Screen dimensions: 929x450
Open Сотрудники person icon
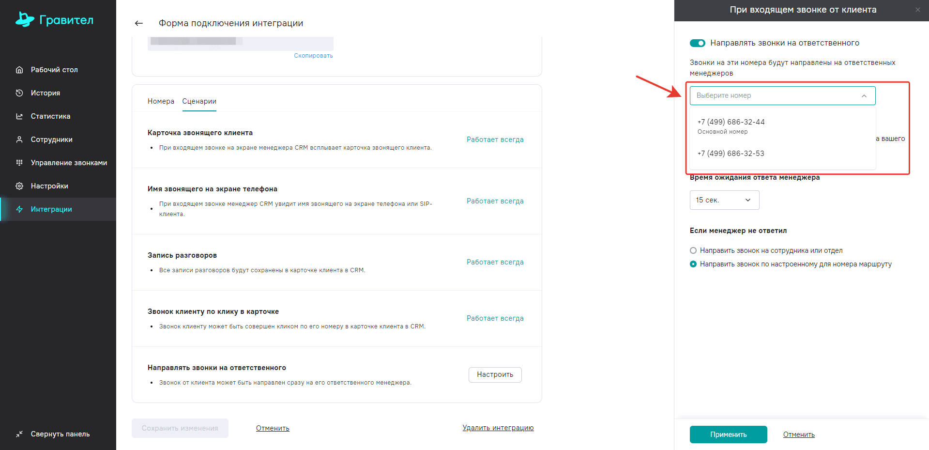point(19,140)
